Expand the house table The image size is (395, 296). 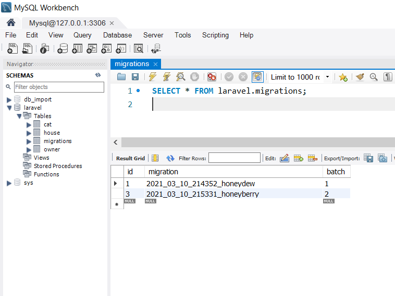coord(29,133)
